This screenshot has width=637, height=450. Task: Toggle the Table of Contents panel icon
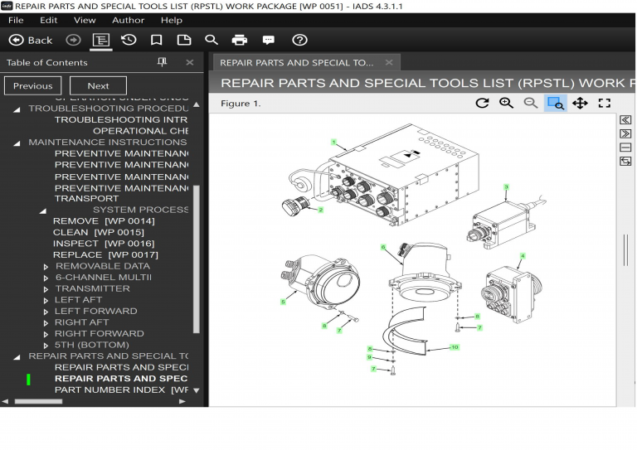pos(101,40)
